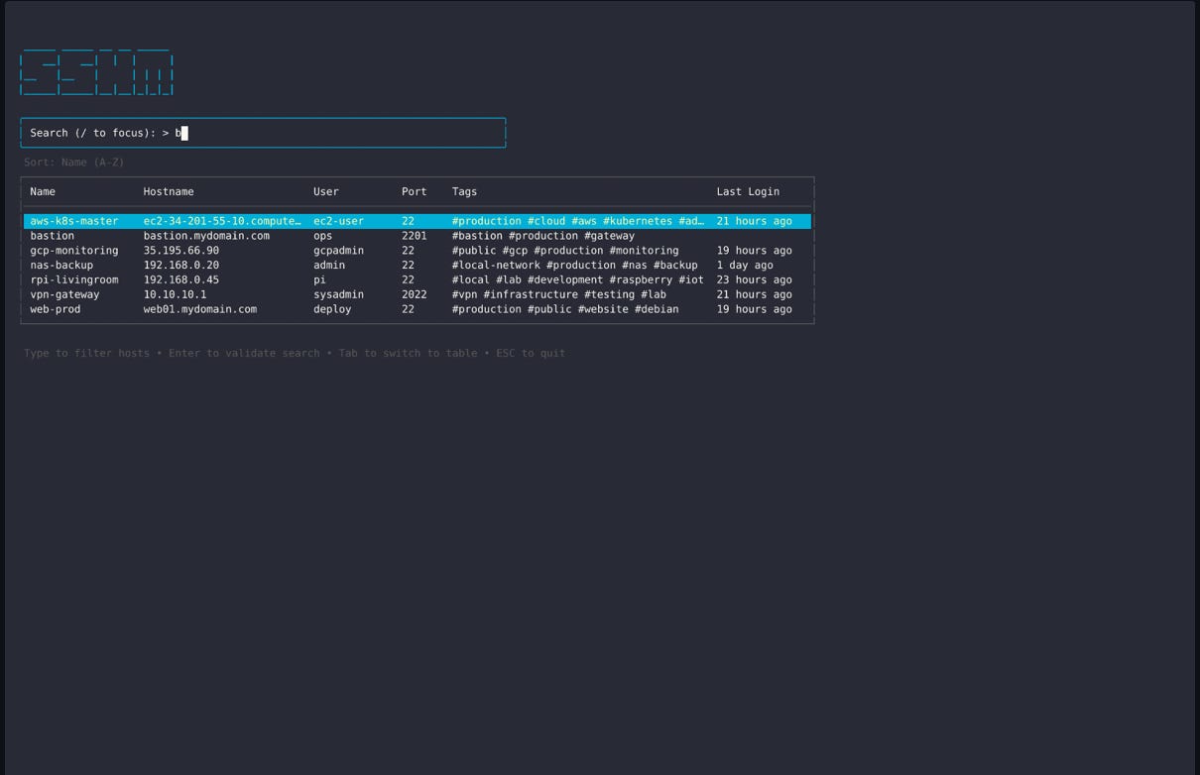Screen dimensions: 1200x775
Task: Click hostname web01.mydomain.com
Action: [x=200, y=309]
